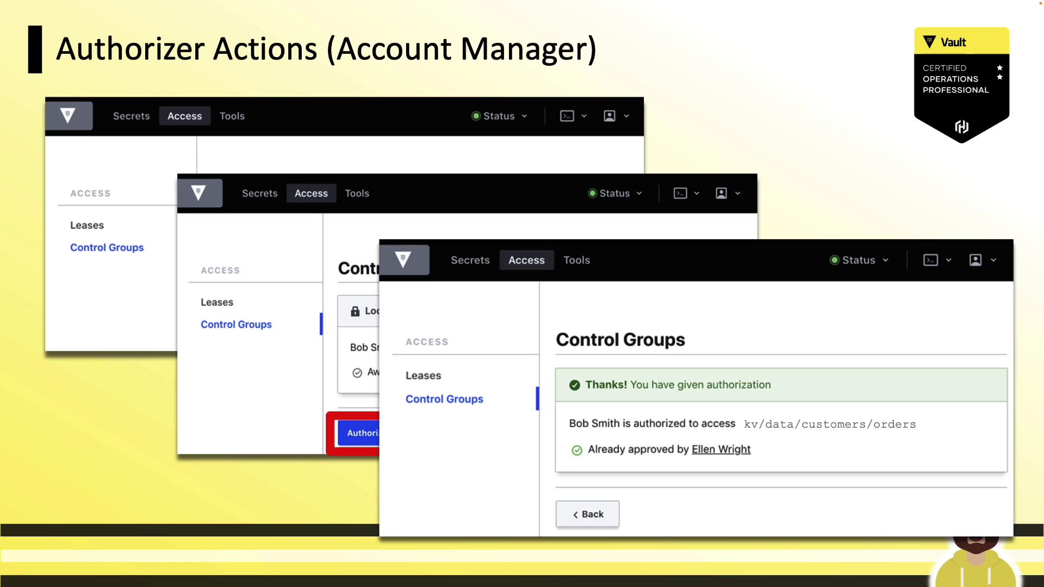
Task: Select the Access tab in the middle window
Action: click(311, 193)
